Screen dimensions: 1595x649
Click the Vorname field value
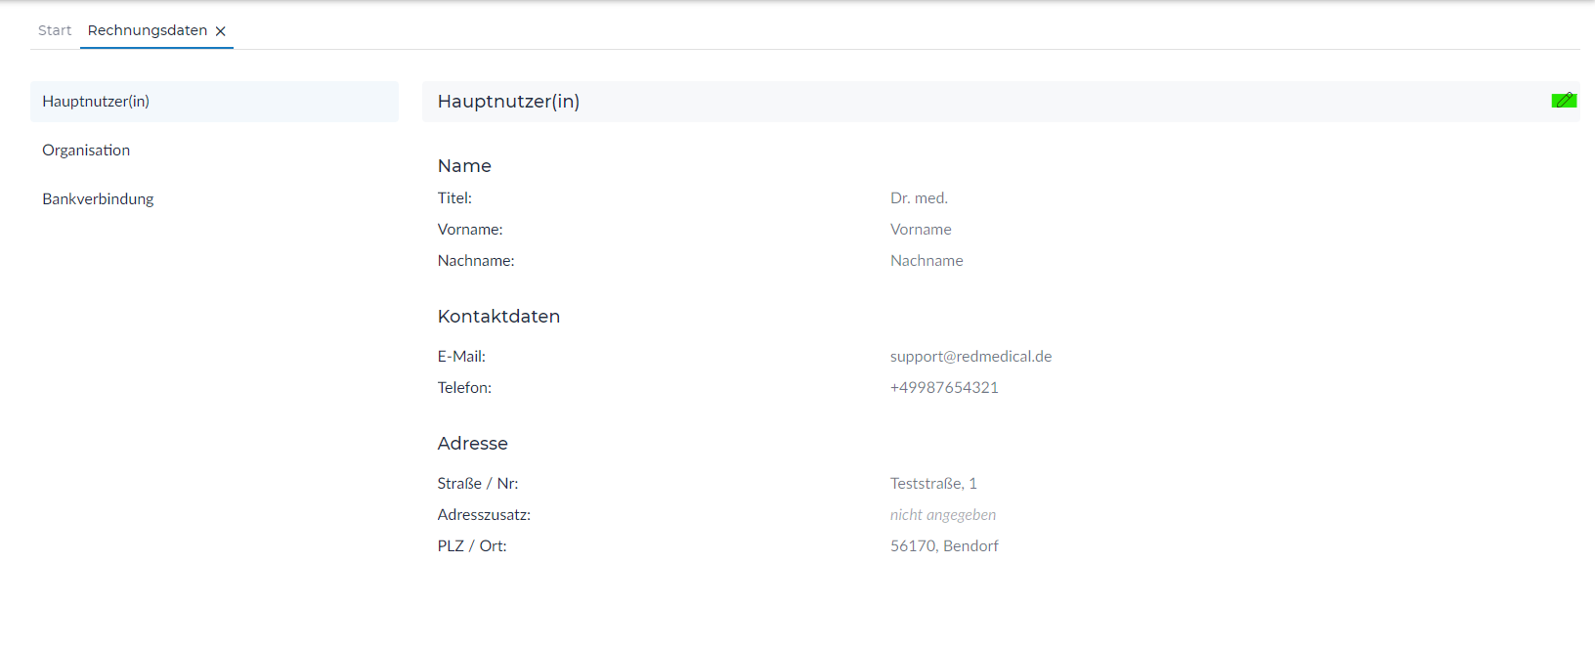[x=921, y=230]
